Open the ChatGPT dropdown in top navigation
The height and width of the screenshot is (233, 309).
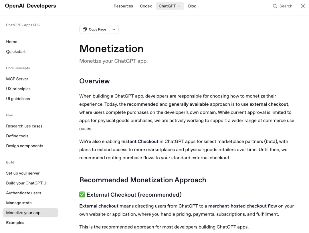coord(170,6)
